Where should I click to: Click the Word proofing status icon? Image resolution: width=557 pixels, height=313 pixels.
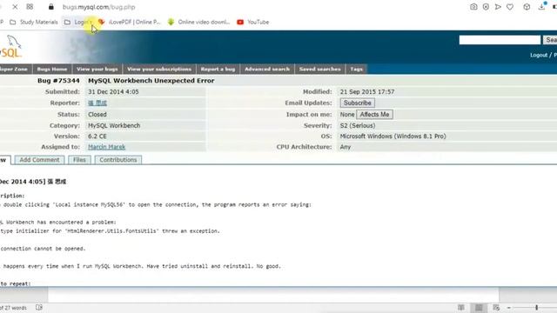[39, 307]
